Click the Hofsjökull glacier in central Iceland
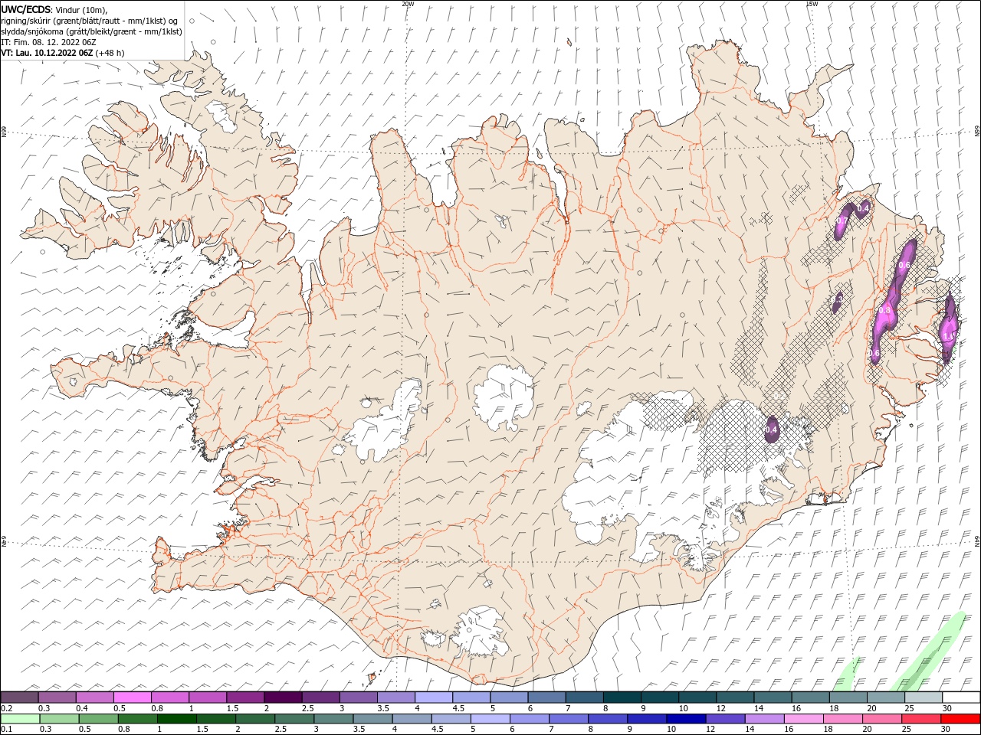 coord(504,397)
